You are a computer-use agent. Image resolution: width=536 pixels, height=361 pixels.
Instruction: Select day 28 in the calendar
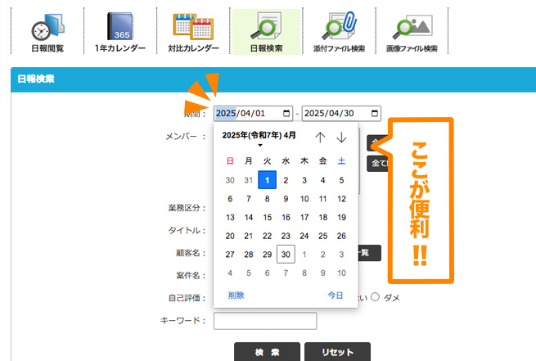click(249, 254)
